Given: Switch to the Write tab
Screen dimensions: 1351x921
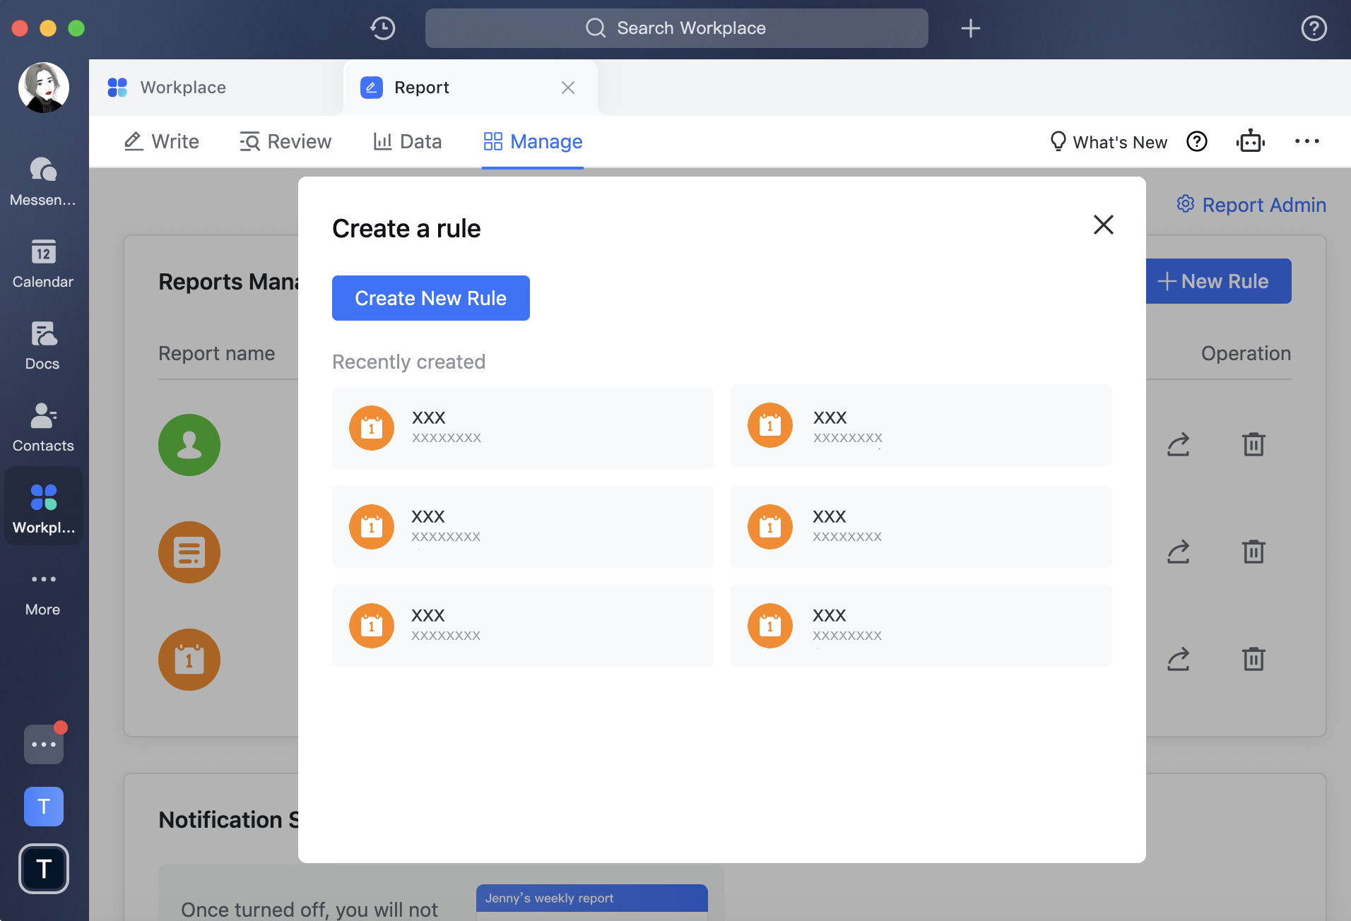Looking at the screenshot, I should click(161, 141).
